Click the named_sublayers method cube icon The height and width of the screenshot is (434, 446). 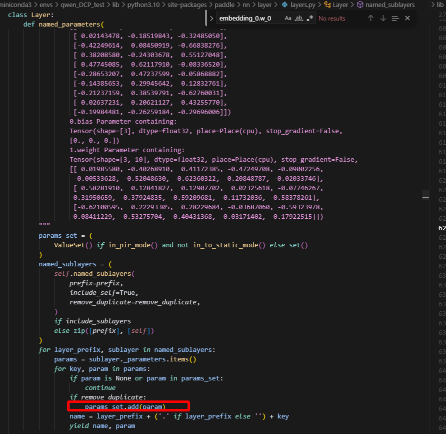tap(360, 5)
